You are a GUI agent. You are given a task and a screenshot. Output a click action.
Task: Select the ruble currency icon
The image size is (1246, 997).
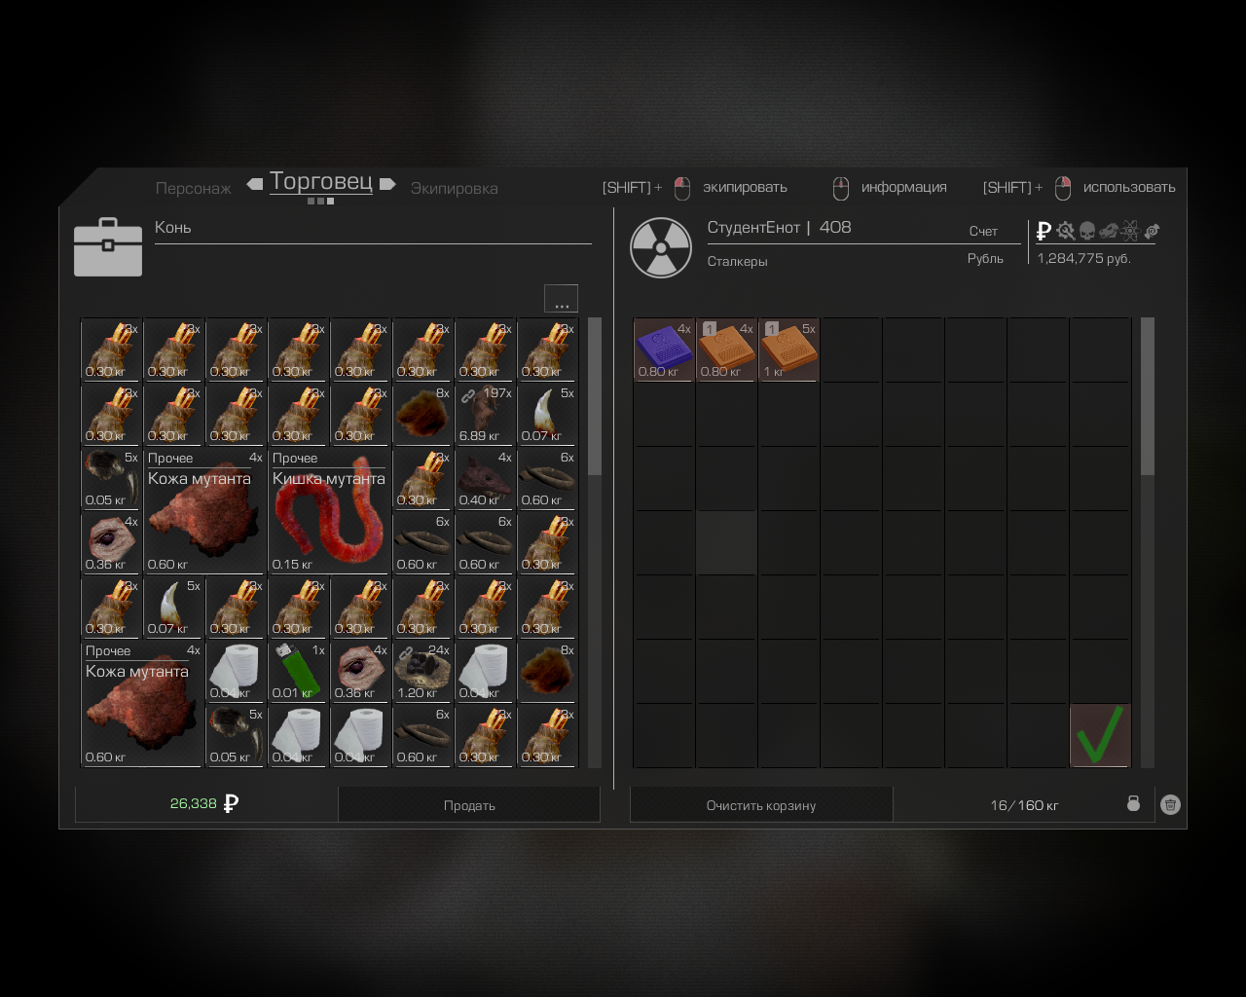point(1044,231)
